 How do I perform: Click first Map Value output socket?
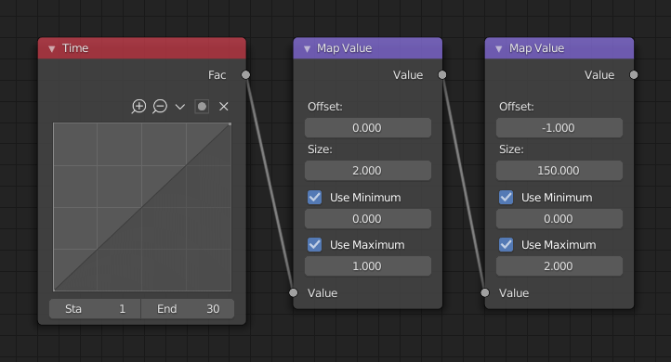pyautogui.click(x=442, y=75)
